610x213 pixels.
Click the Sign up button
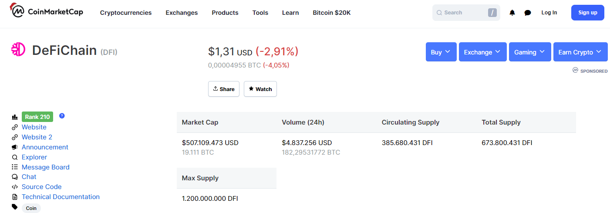(x=588, y=13)
